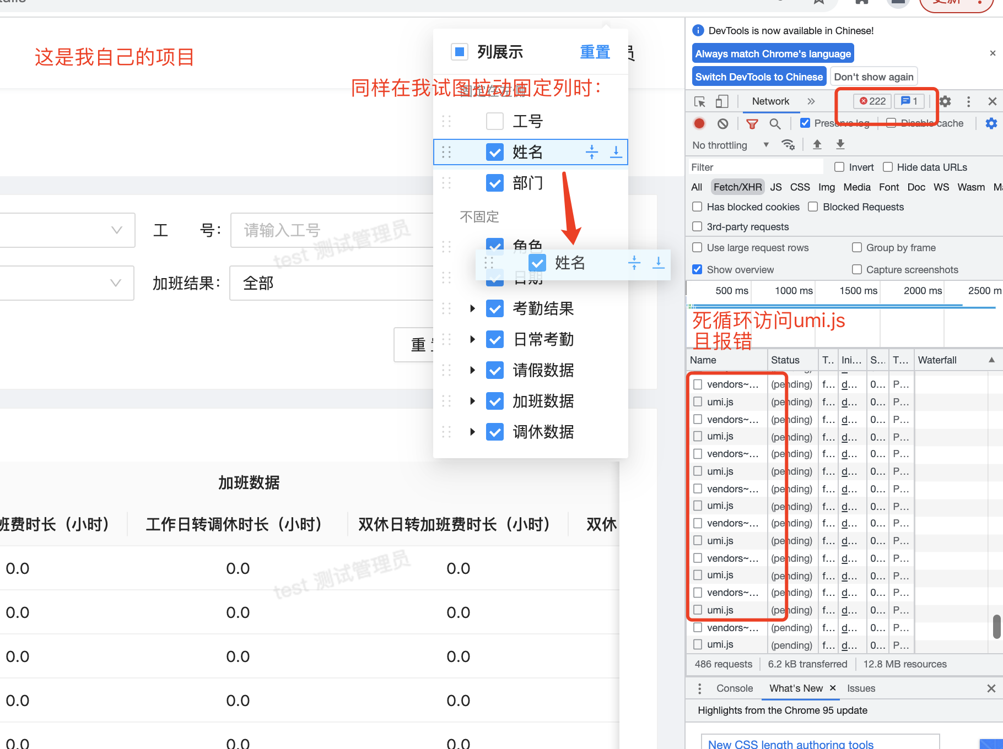Screen dimensions: 1003x749
Task: Toggle the device toolbar icon
Action: click(x=722, y=101)
